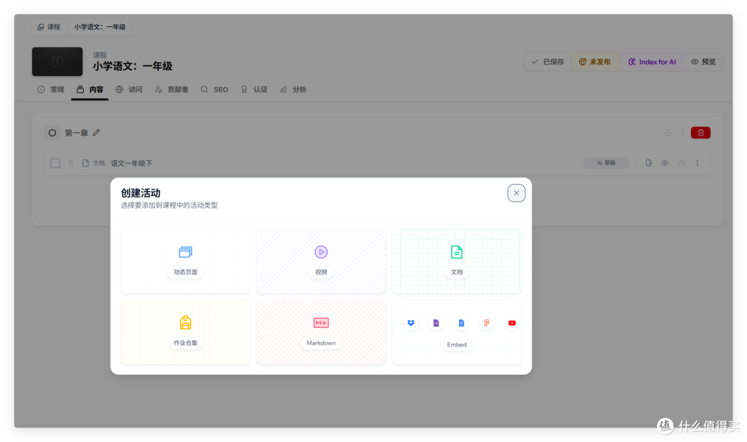This screenshot has height=442, width=747.
Task: Close the 创建活动 dialog
Action: pyautogui.click(x=517, y=193)
